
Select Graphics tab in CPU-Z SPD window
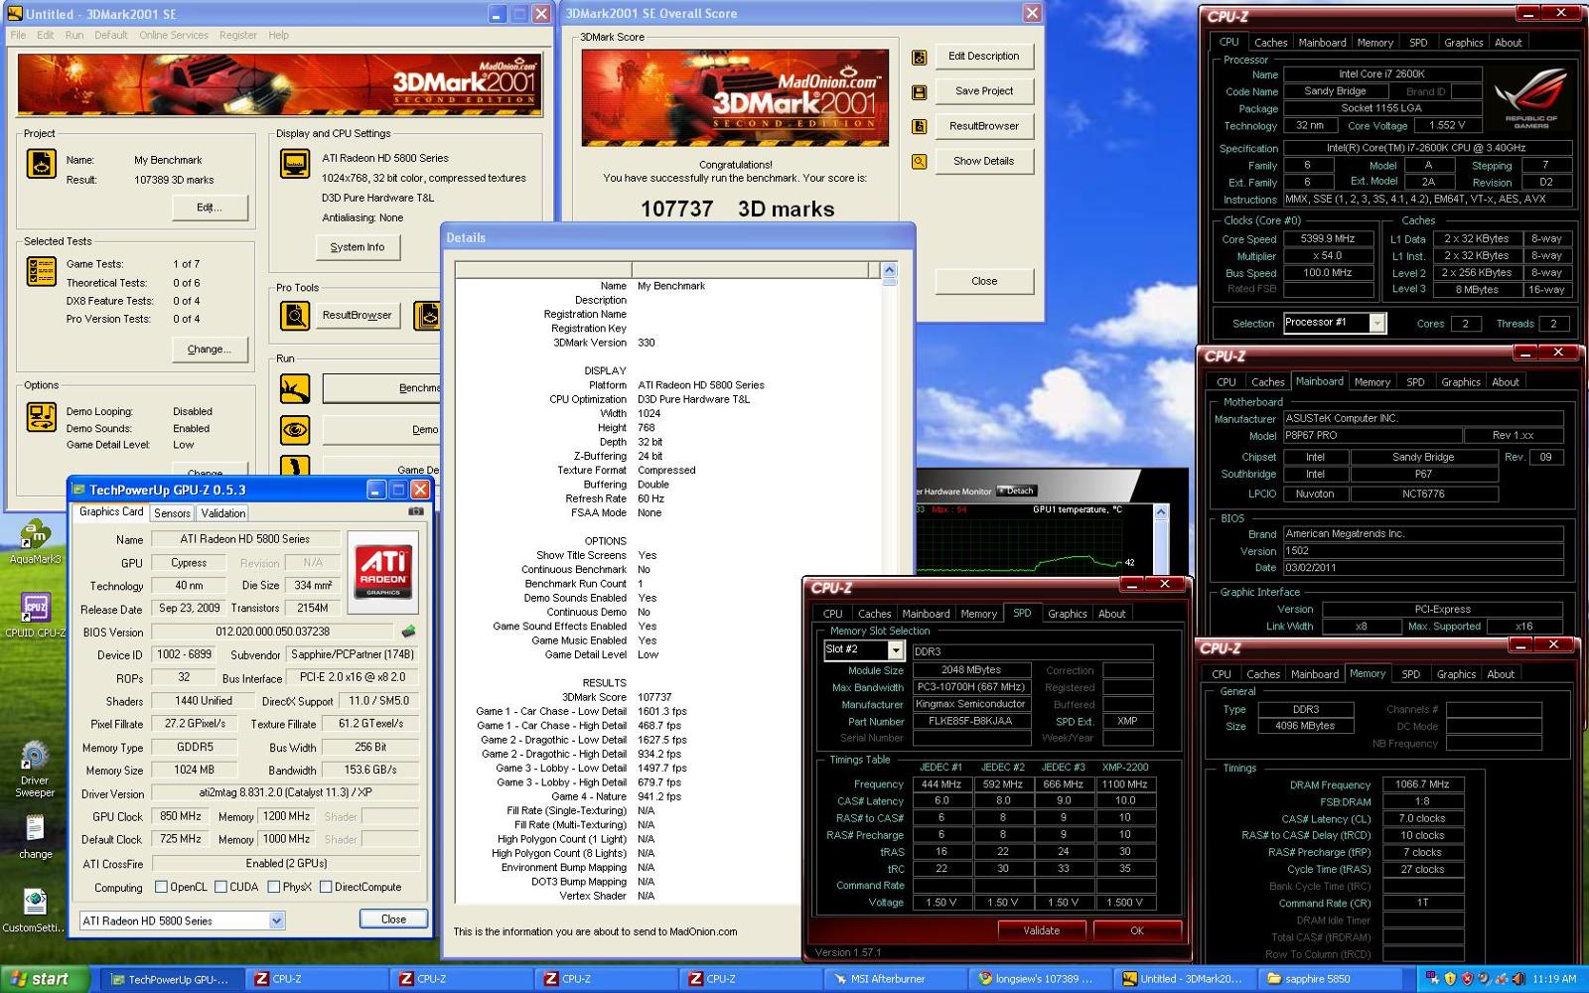coord(1068,614)
